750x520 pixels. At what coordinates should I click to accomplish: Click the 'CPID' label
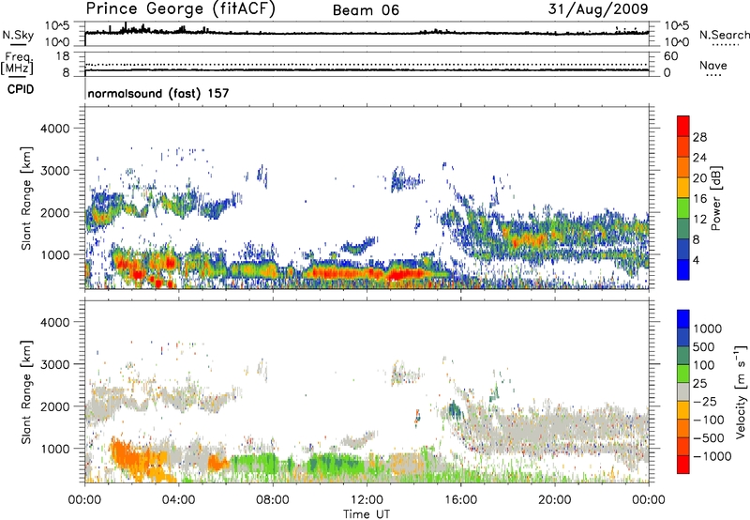point(21,89)
